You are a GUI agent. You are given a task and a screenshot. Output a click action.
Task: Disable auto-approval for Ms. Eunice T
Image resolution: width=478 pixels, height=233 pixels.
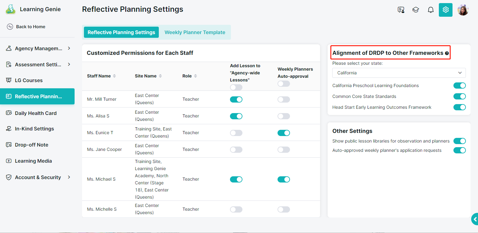pos(284,133)
